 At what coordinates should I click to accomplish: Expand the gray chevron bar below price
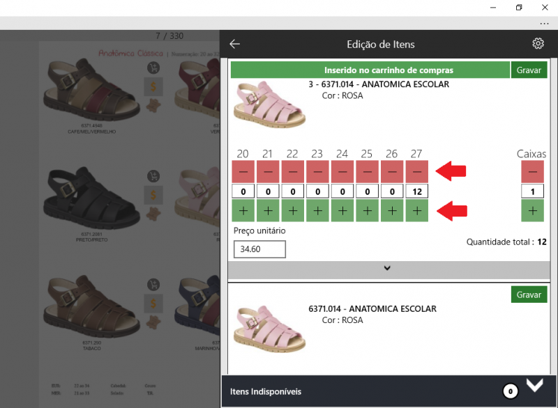pyautogui.click(x=388, y=269)
